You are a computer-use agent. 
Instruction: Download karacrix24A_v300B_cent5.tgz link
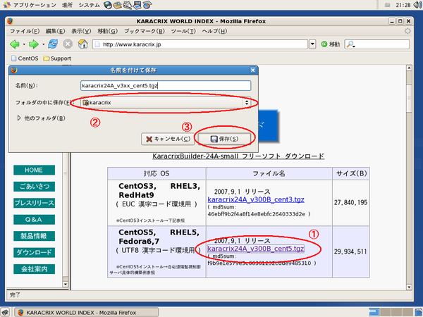coord(256,249)
